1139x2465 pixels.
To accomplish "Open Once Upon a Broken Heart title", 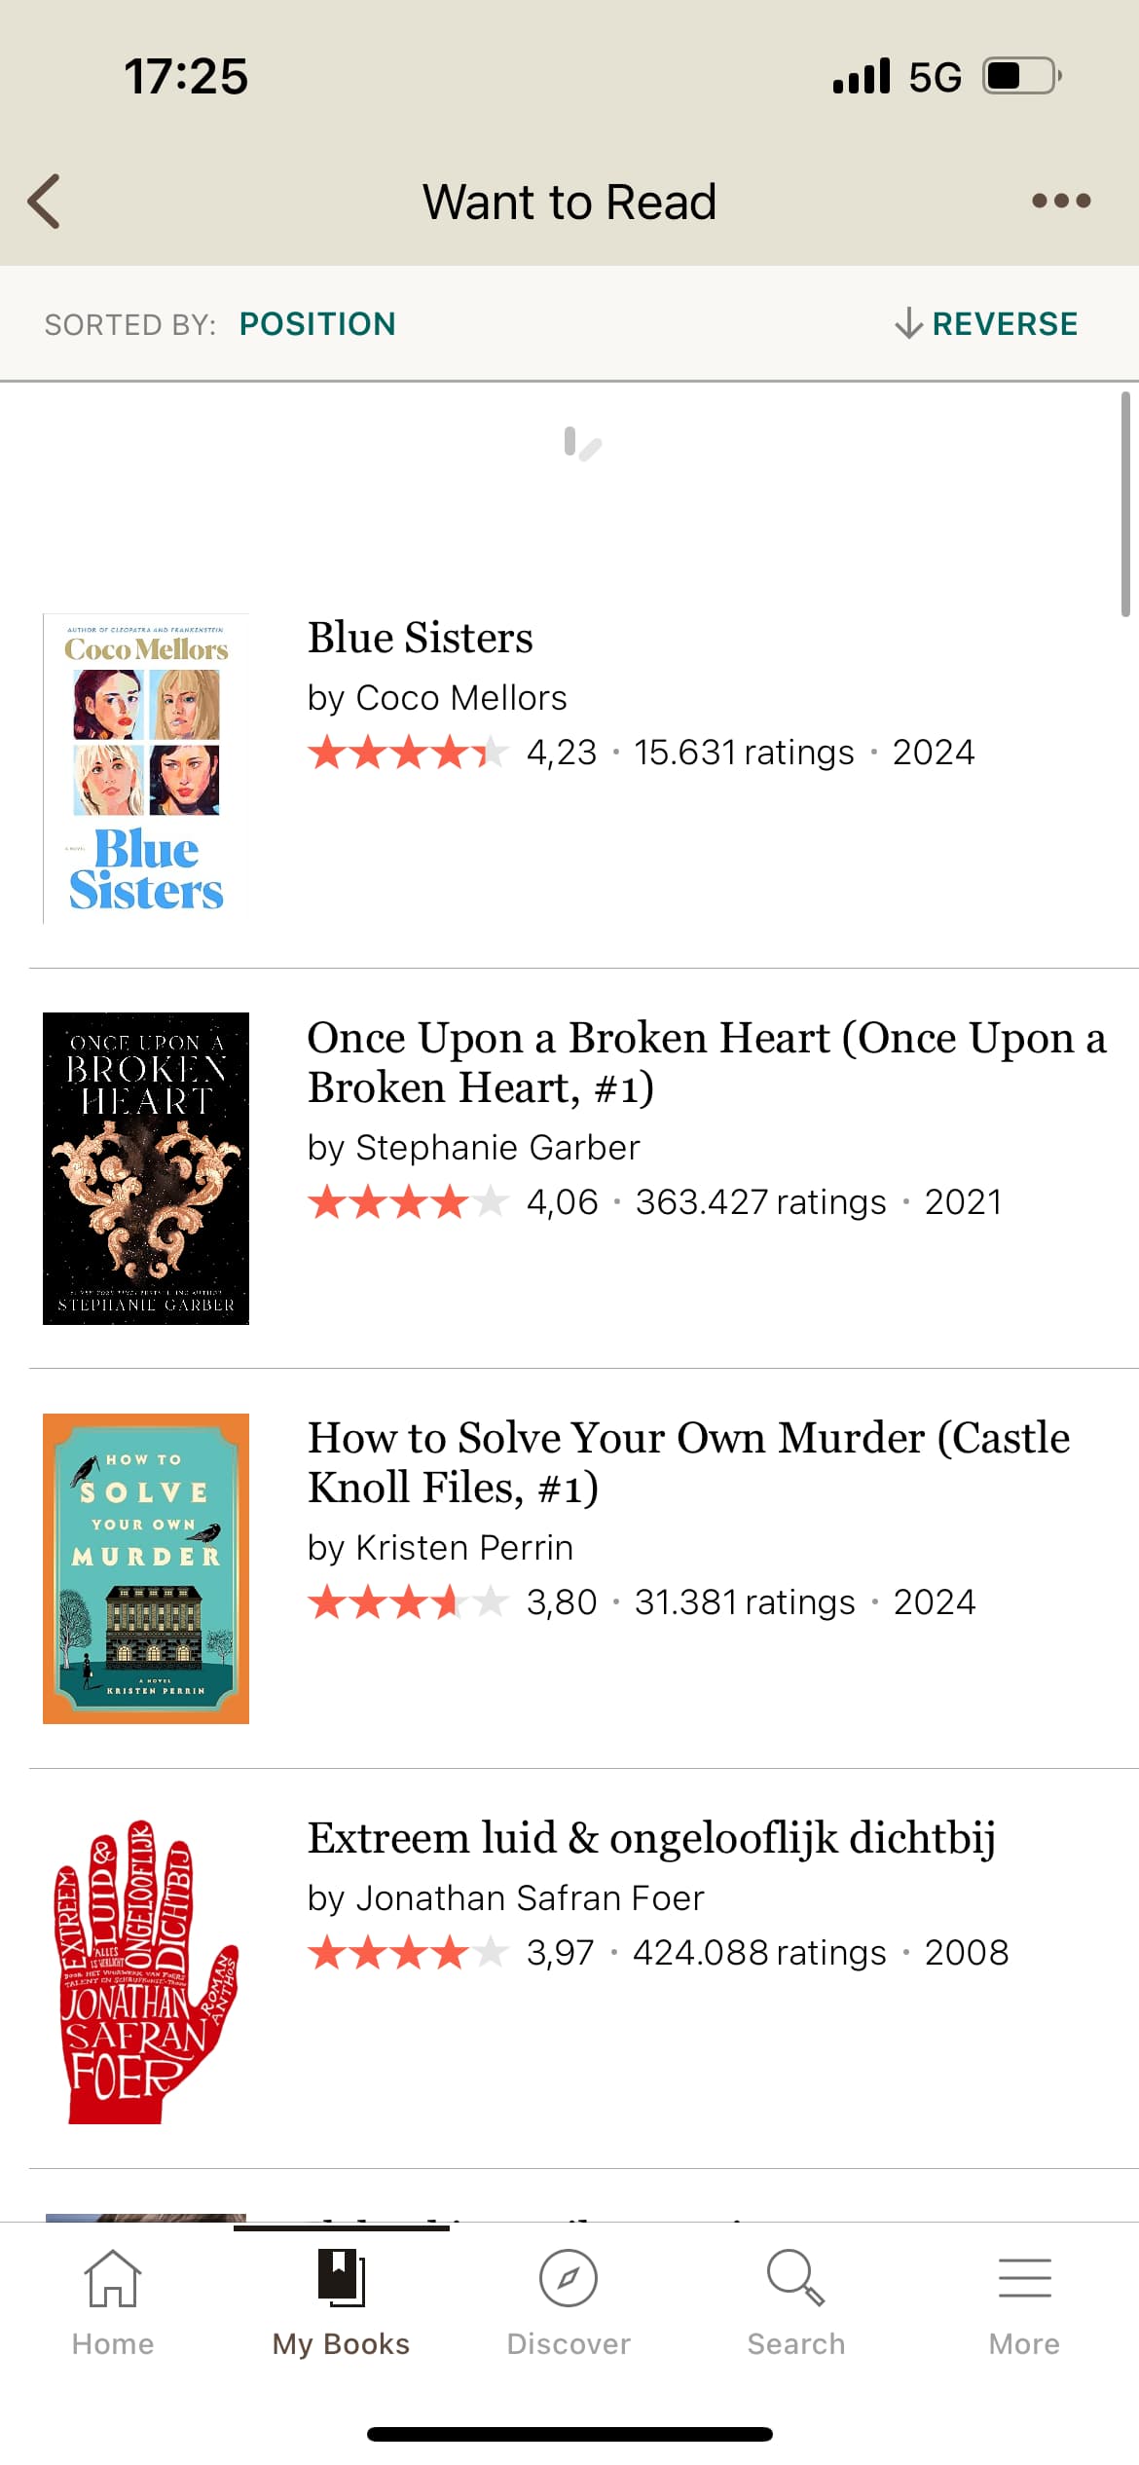I will pos(707,1062).
